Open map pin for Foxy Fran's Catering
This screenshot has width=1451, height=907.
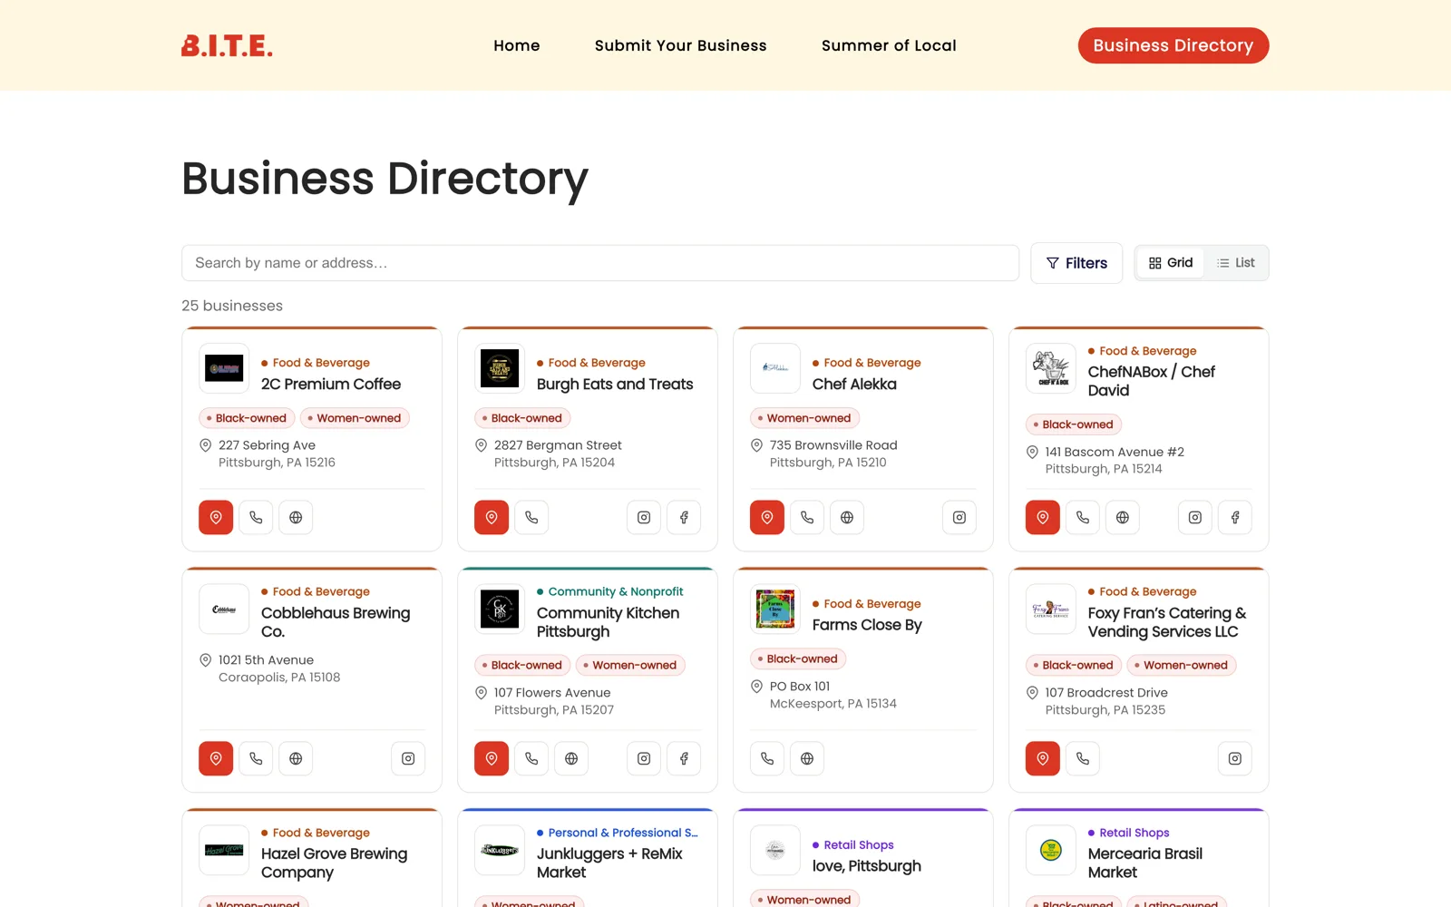click(1043, 758)
